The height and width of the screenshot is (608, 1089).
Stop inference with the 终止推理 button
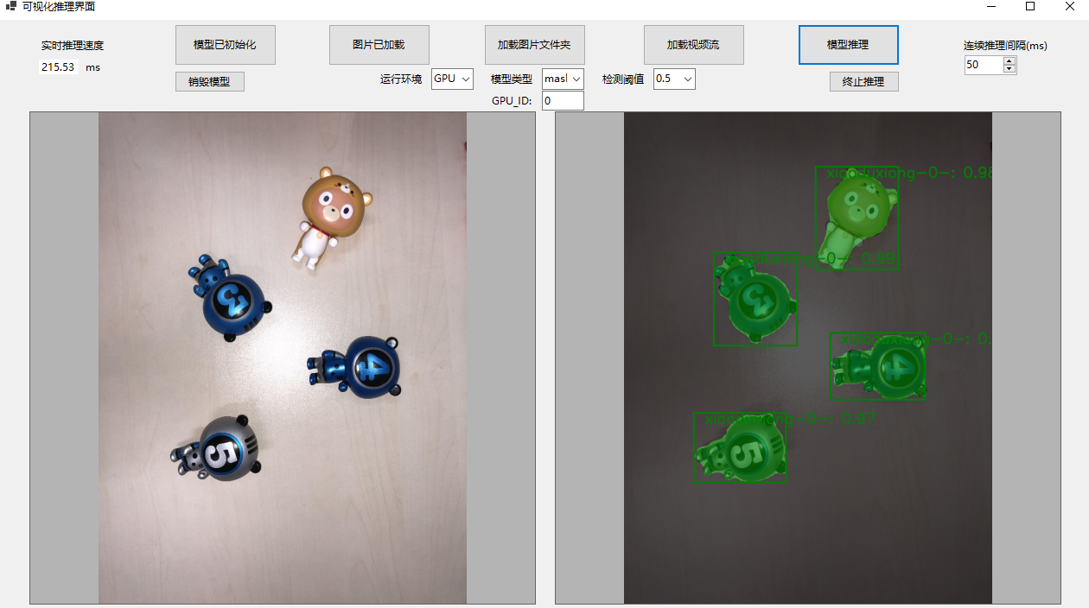(x=863, y=82)
